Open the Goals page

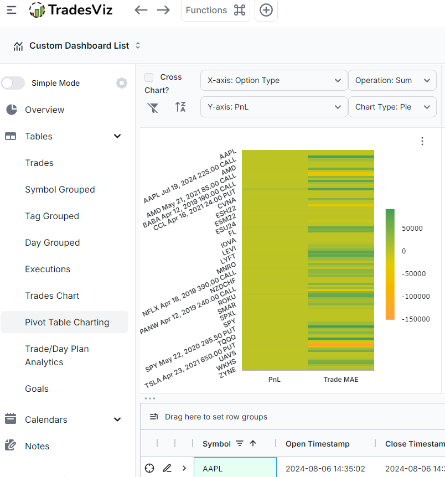(37, 389)
